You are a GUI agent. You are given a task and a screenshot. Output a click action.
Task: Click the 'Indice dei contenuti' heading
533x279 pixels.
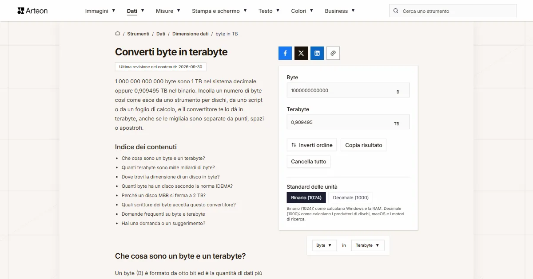tap(146, 147)
